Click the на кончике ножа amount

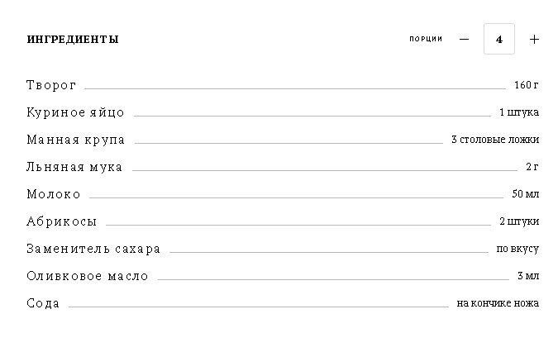point(498,303)
